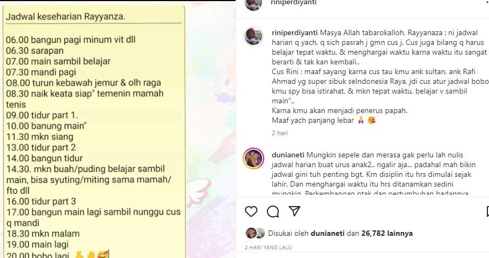
Task: Click 2 HARI YANG LALU post date
Action: [268, 247]
